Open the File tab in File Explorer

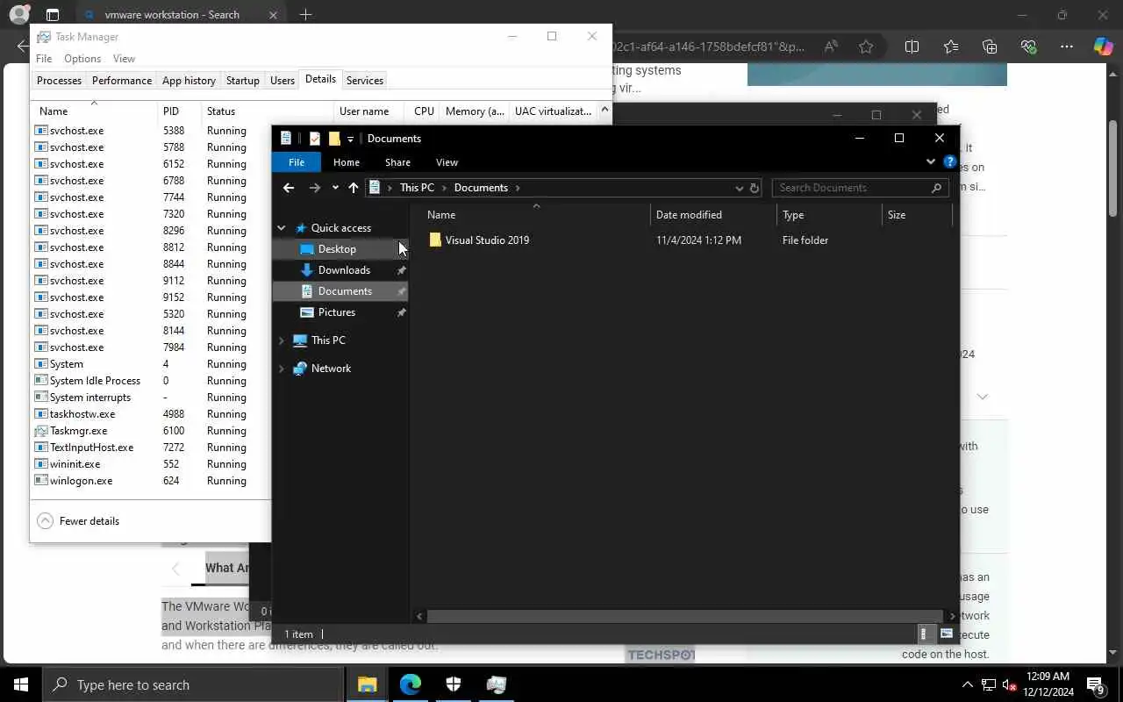(x=297, y=162)
